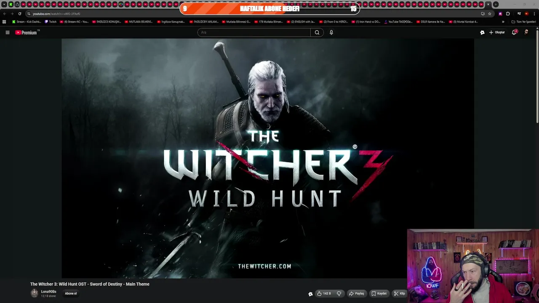
Task: Open the (2) ENGLISH with Ja... bookmark
Action: coord(301,21)
